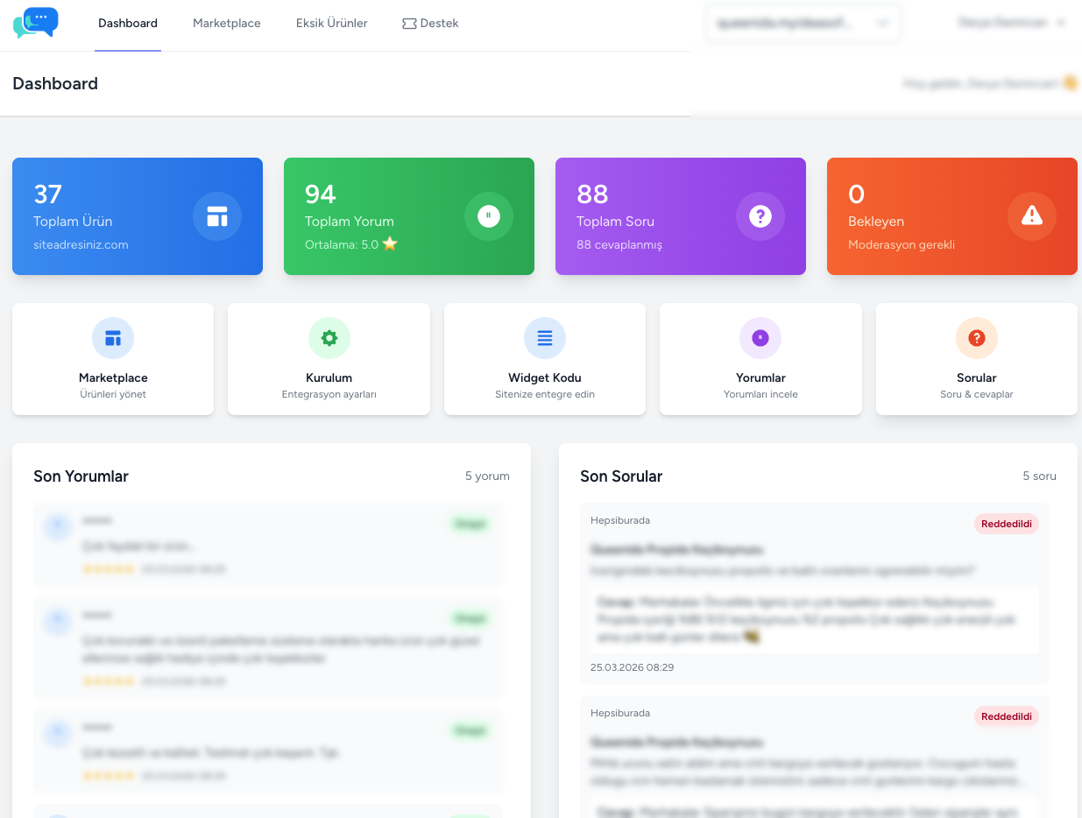Image resolution: width=1082 pixels, height=818 pixels.
Task: Click the Toplam Soru question mark icon
Action: click(x=760, y=216)
